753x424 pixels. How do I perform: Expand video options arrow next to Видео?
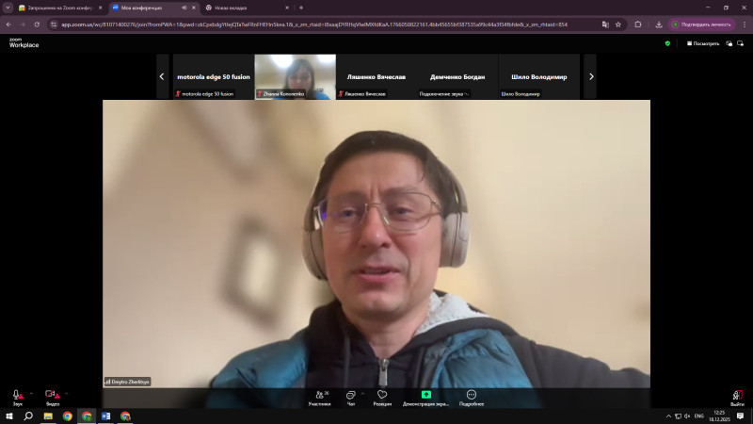(x=67, y=392)
